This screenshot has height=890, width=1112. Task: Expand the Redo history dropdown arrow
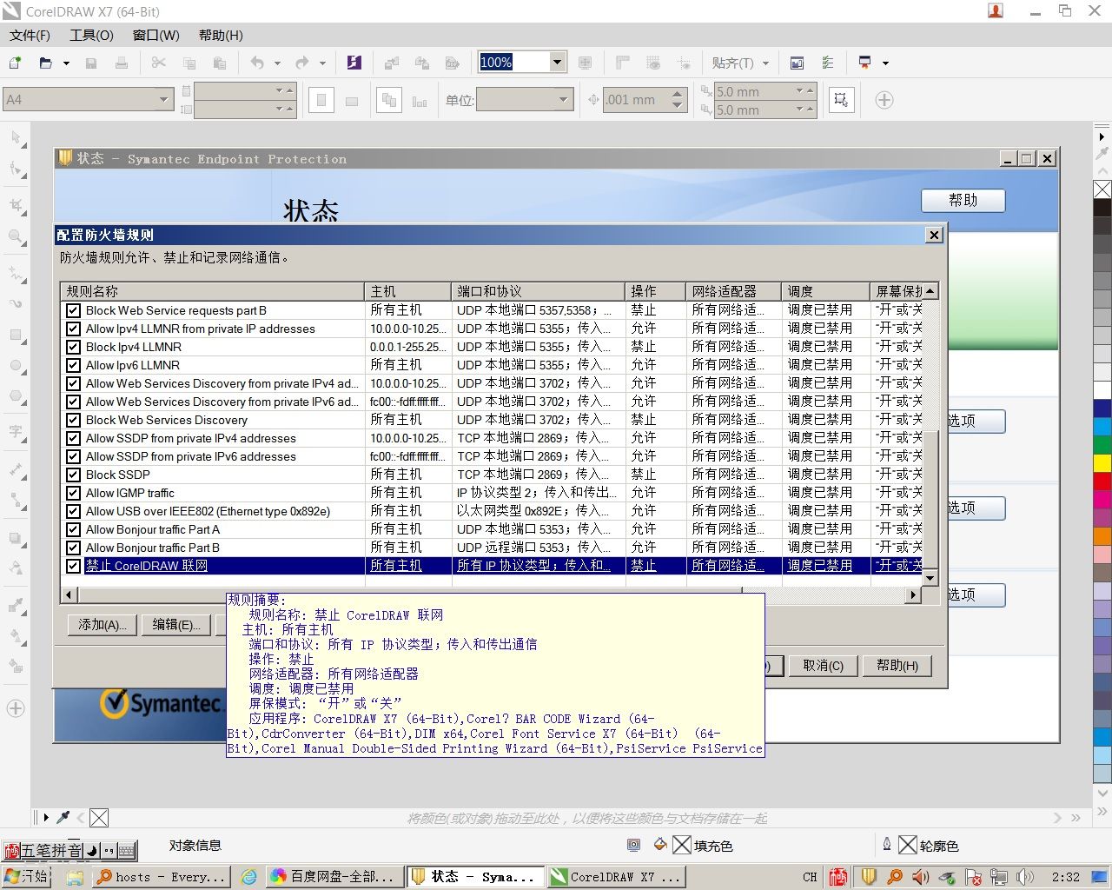[321, 63]
